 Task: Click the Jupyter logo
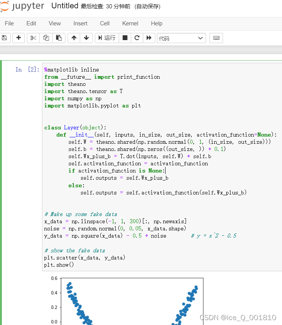coord(22,6)
